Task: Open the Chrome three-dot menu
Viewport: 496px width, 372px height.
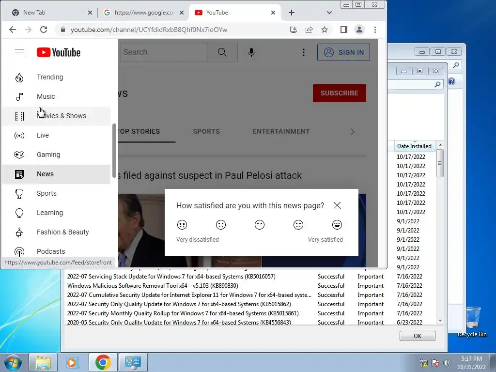Action: (375, 30)
